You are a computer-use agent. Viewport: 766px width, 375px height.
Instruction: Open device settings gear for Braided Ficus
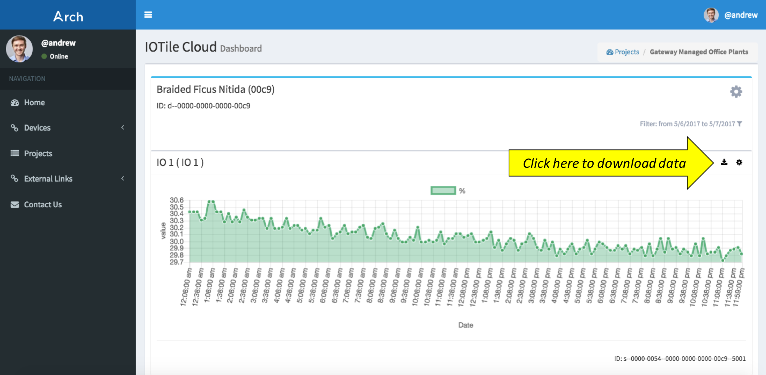click(x=736, y=92)
